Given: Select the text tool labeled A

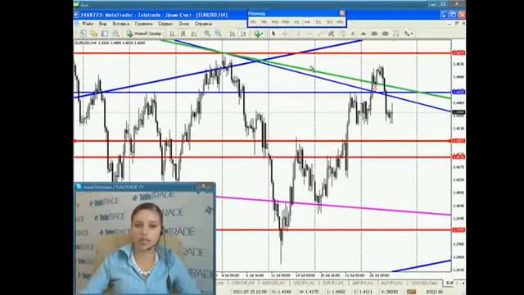Looking at the screenshot, I should [353, 34].
